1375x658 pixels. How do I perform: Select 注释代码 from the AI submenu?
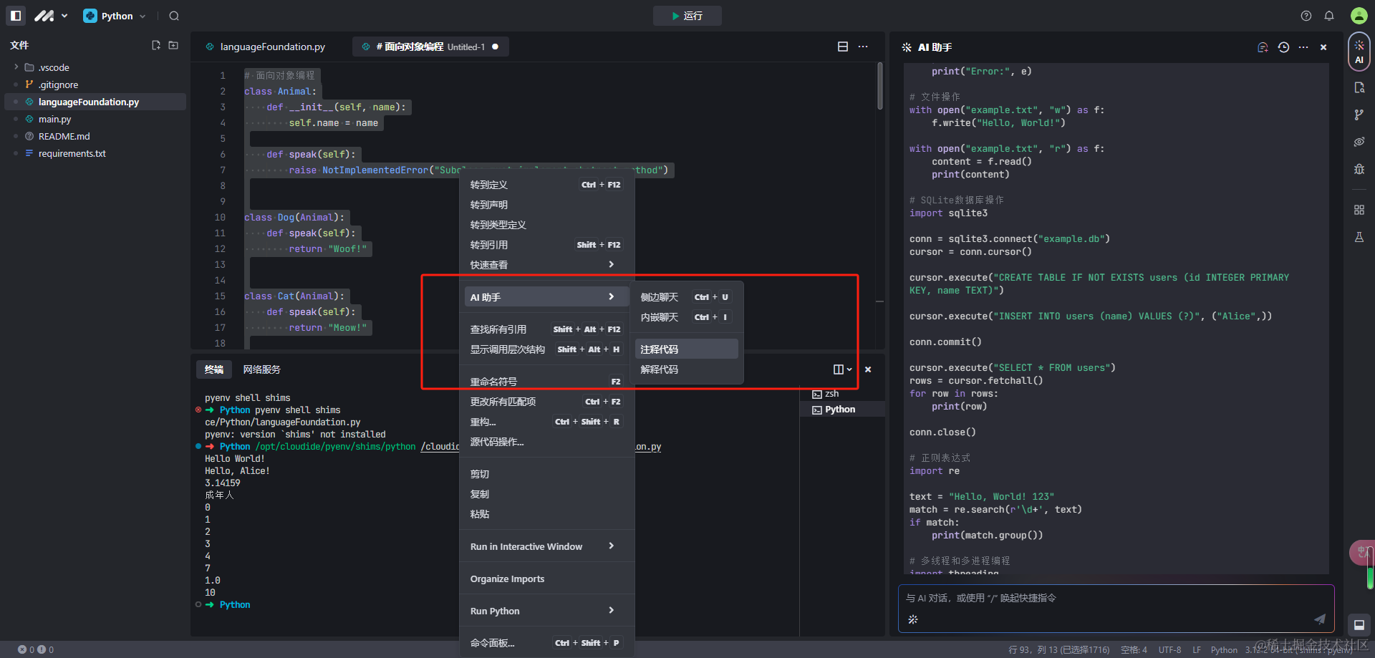coord(685,349)
